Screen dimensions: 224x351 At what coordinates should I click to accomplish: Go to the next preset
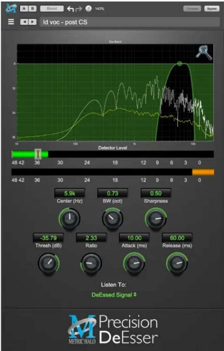click(x=32, y=22)
